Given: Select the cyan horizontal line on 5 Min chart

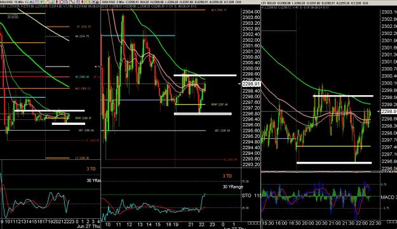Looking at the screenshot, I should pyautogui.click(x=138, y=36).
